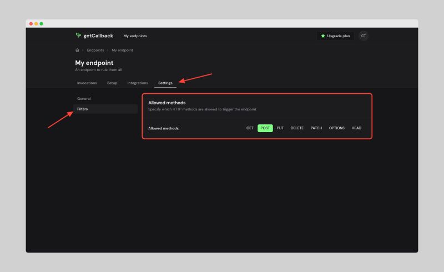Click the My endpoint page title
The image size is (444, 272).
pyautogui.click(x=94, y=63)
